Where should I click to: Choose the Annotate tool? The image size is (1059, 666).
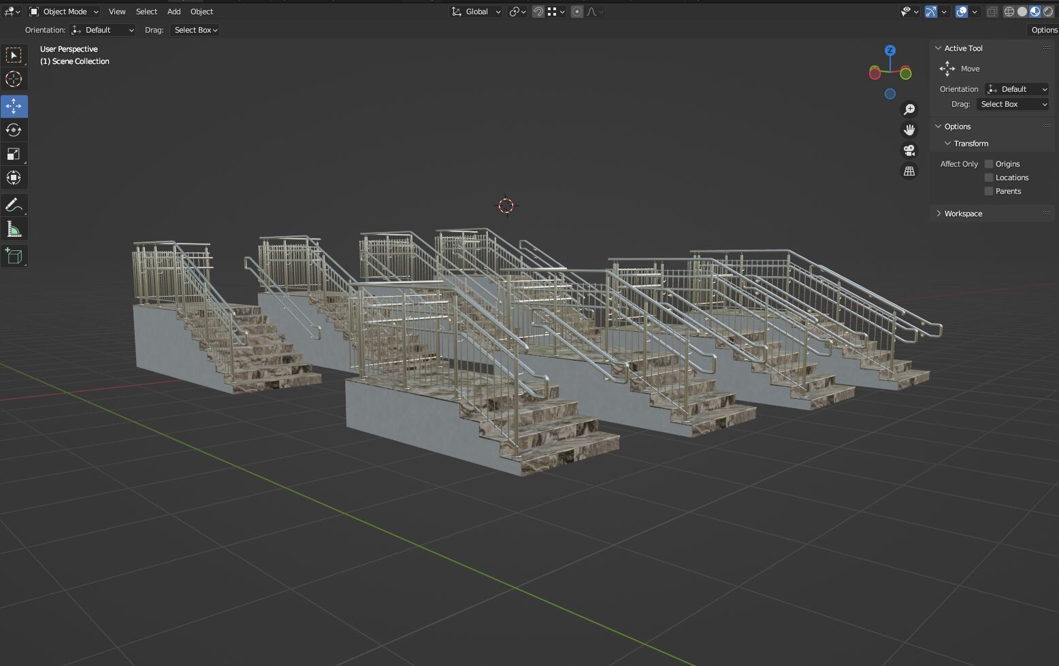(x=14, y=205)
